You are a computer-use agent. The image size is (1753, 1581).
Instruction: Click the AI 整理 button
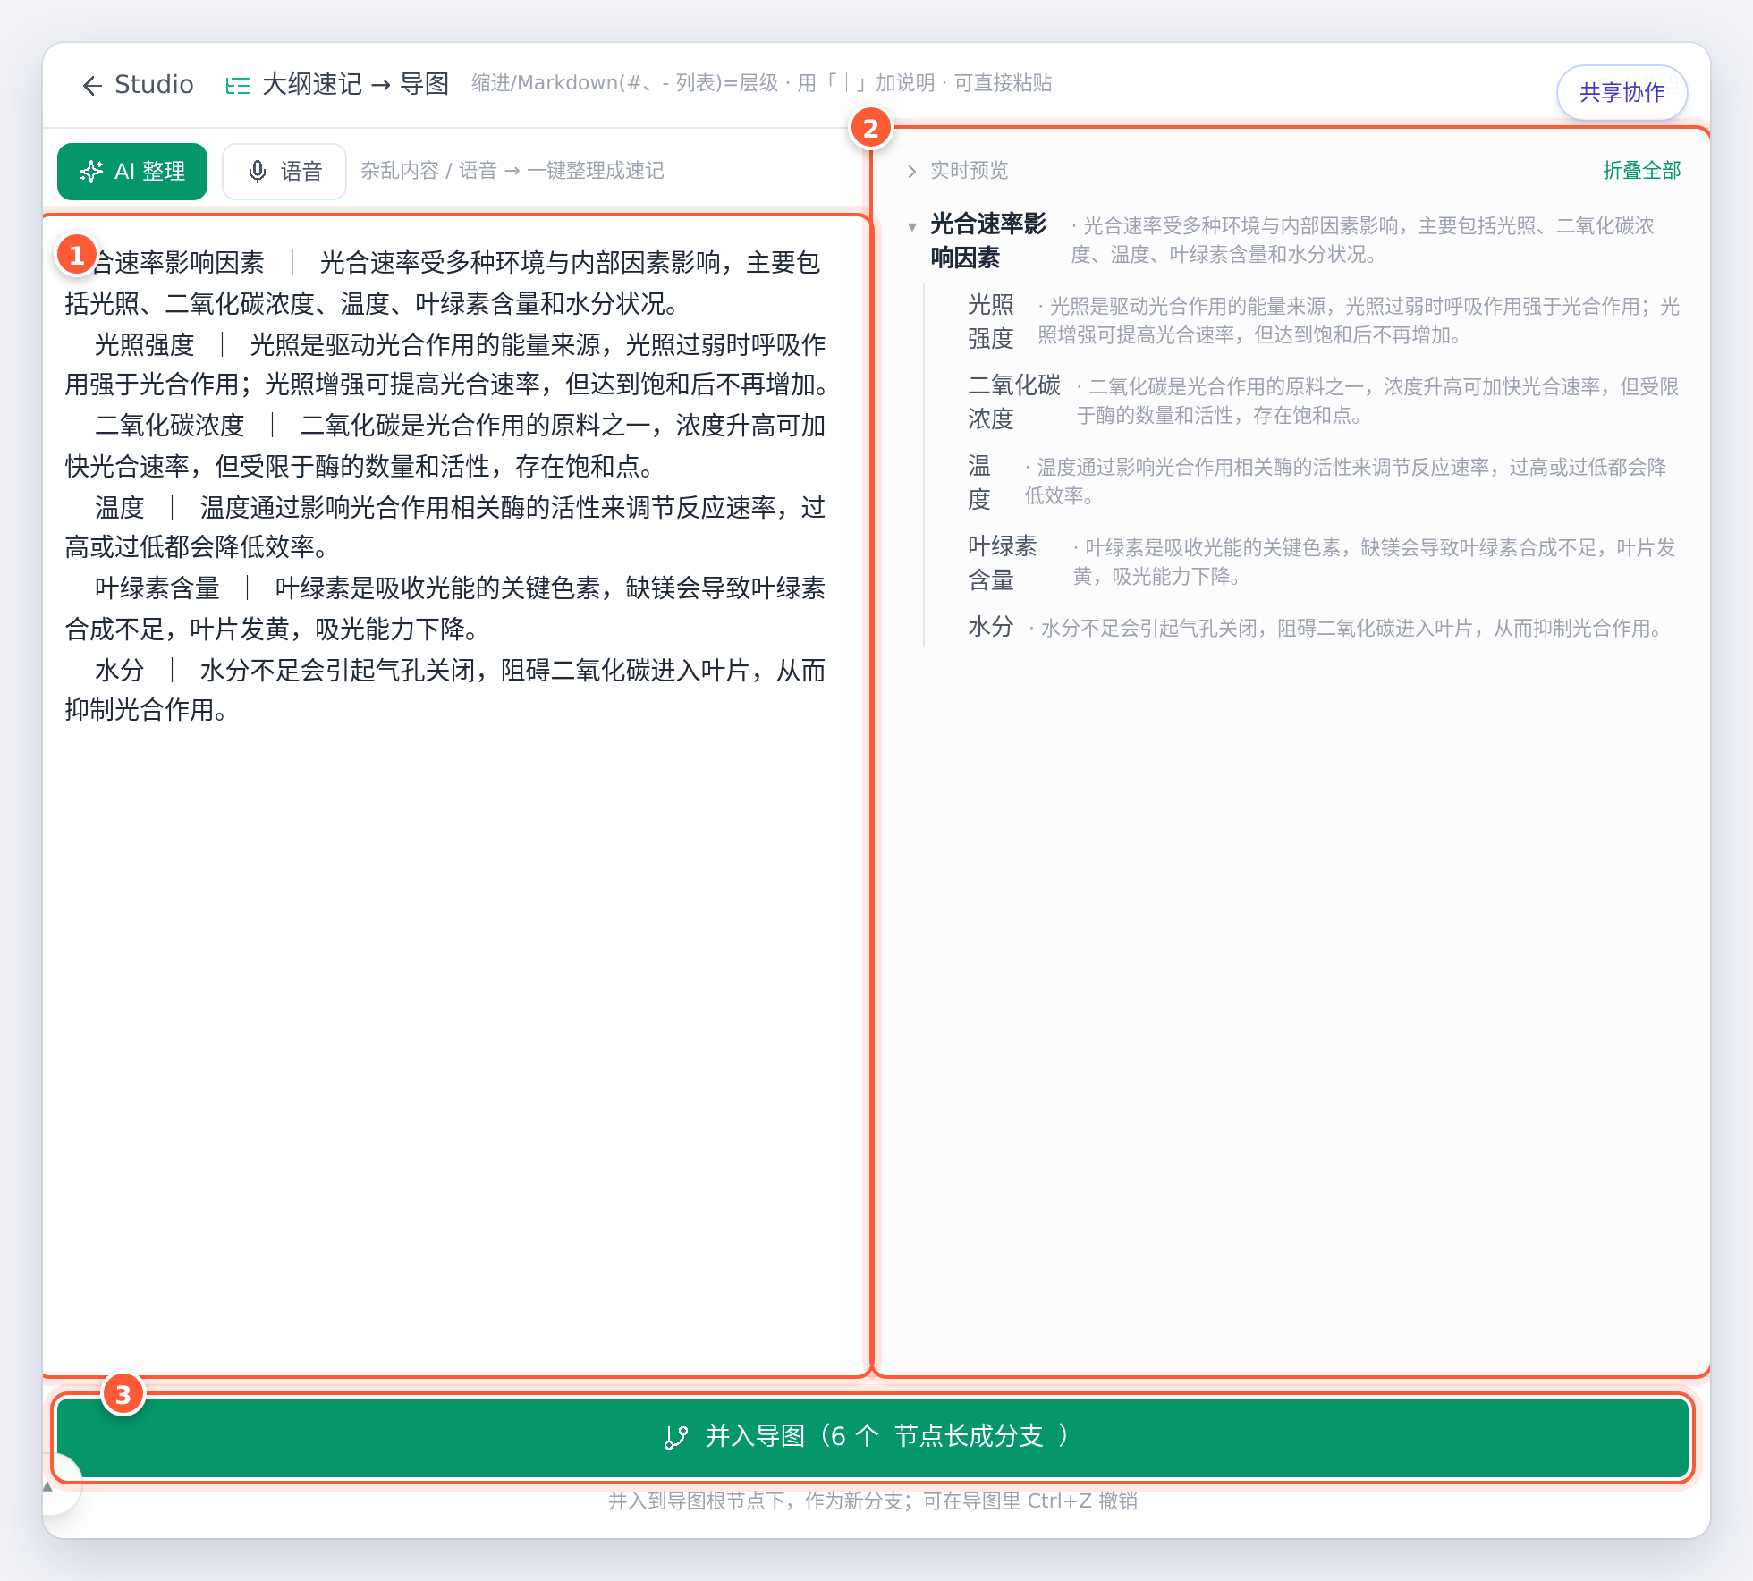[132, 171]
